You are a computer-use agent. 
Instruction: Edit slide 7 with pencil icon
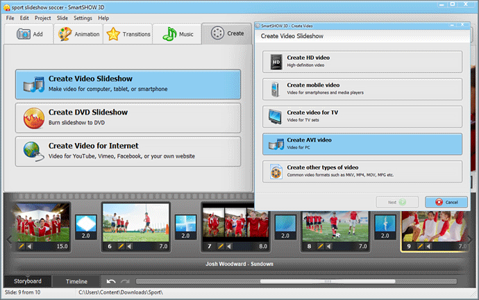(x=221, y=247)
